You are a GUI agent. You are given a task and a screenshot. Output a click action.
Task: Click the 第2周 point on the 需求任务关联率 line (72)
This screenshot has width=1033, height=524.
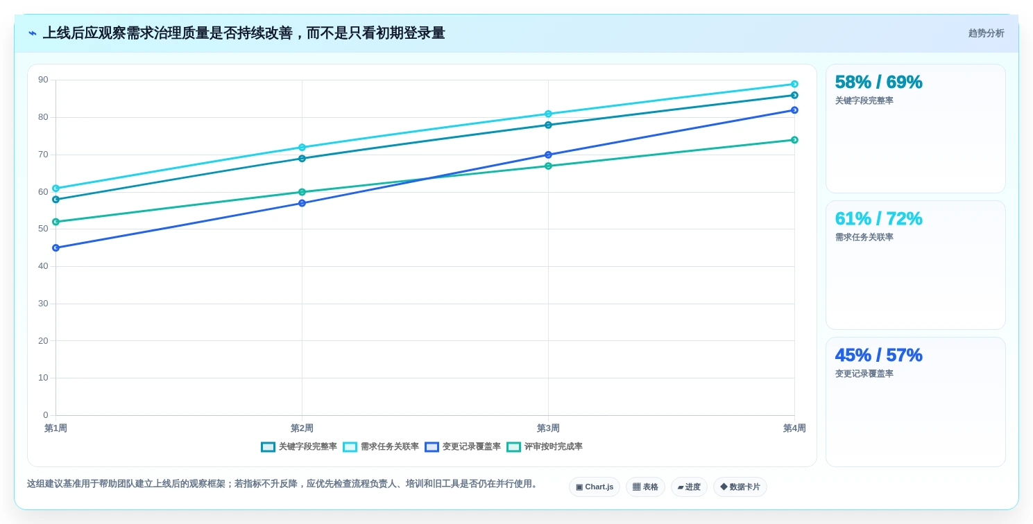point(302,148)
